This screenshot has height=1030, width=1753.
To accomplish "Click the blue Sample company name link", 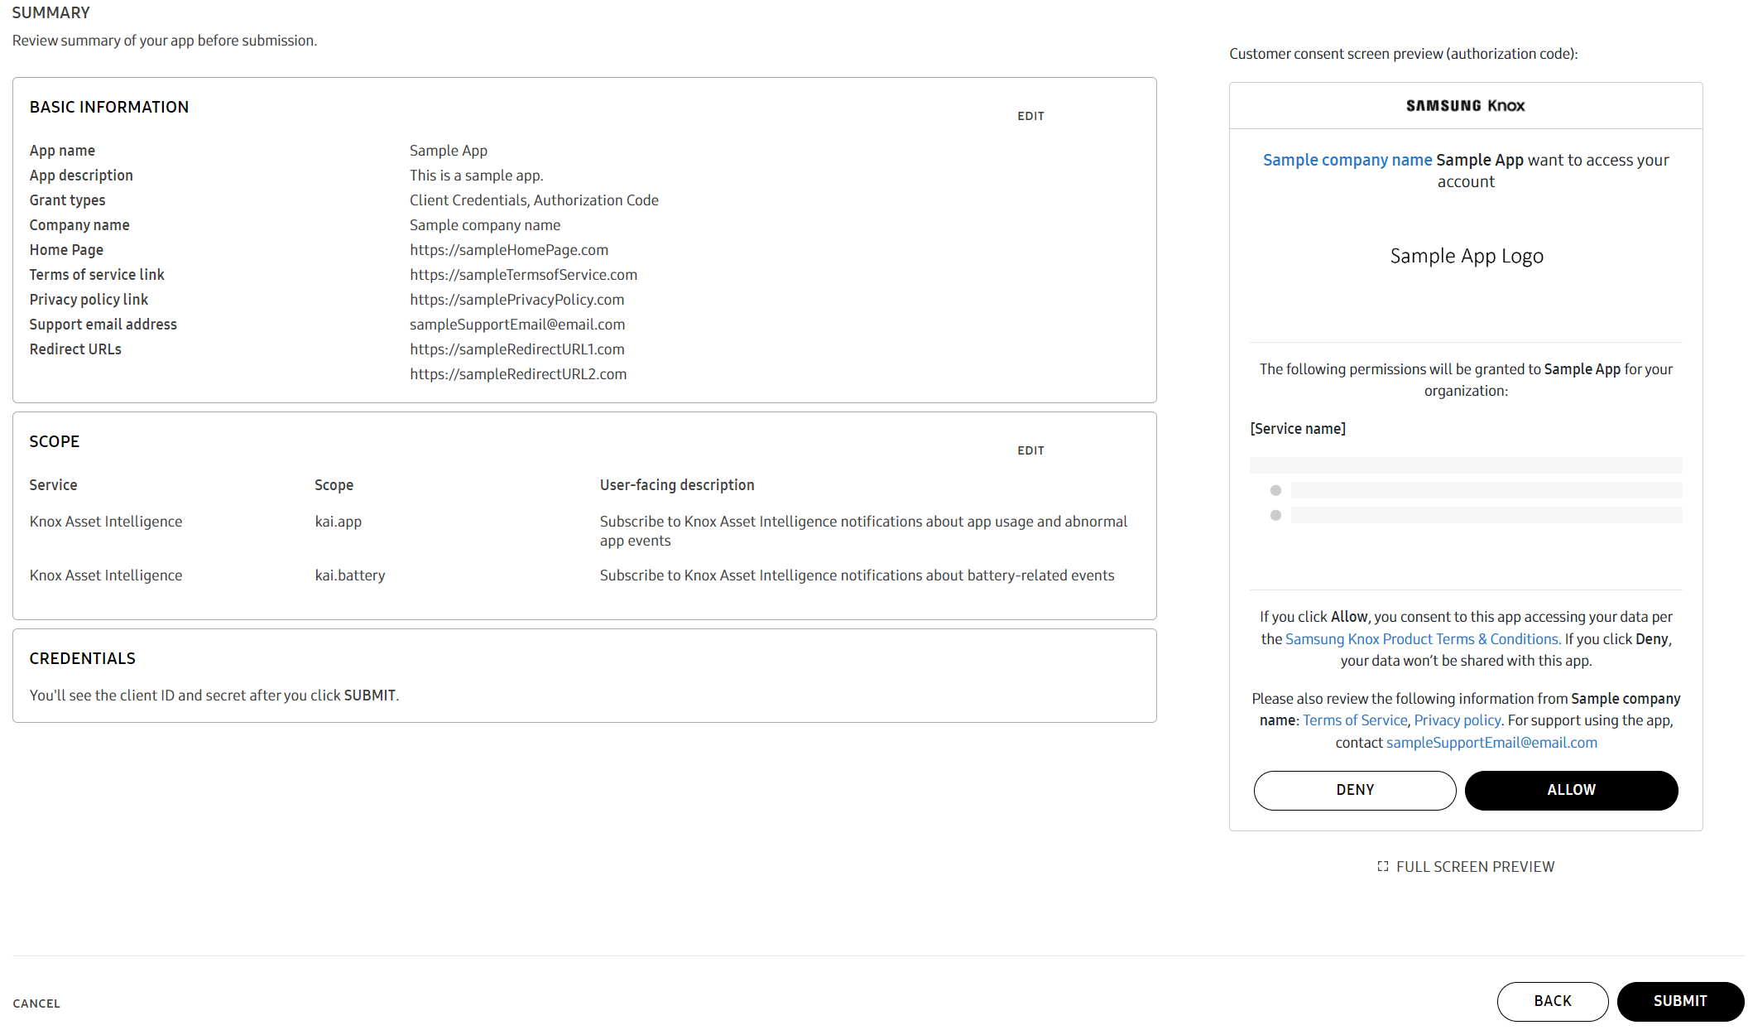I will coord(1347,160).
